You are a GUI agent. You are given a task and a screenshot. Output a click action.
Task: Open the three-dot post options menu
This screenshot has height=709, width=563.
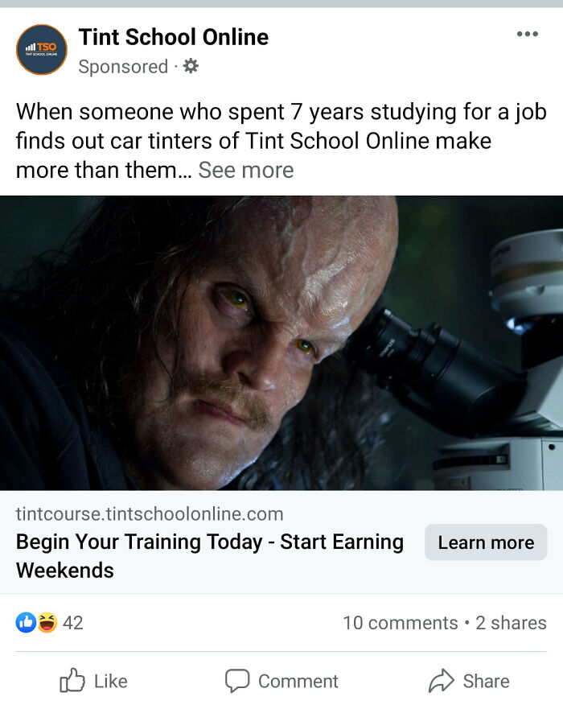tap(528, 34)
